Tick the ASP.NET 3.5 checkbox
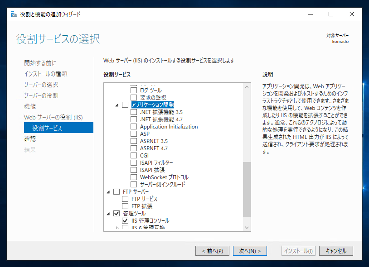369x267 pixels. point(134,141)
